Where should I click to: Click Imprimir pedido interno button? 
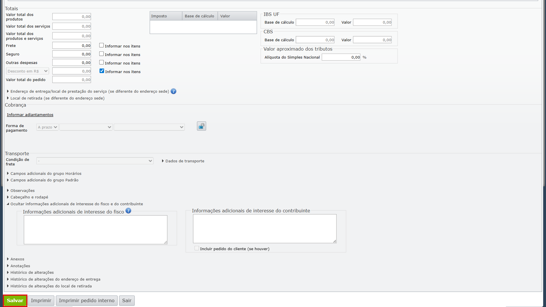[x=87, y=300]
